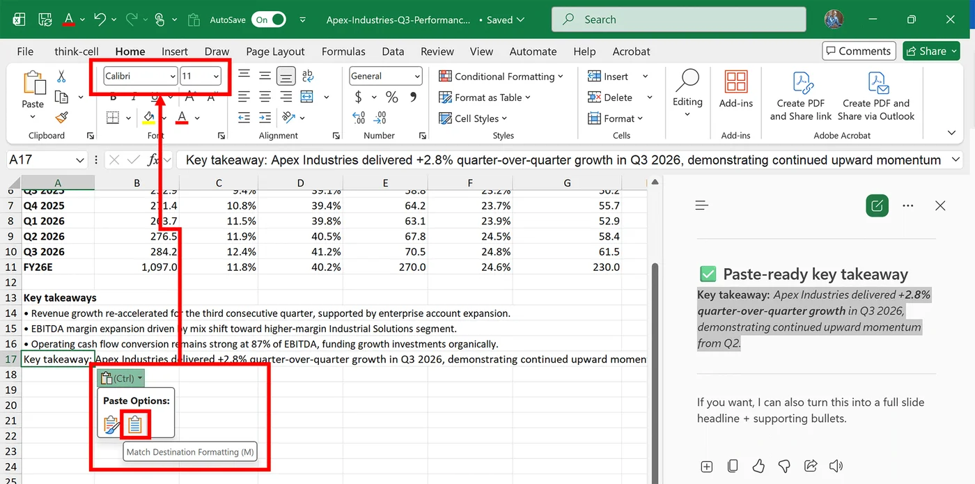Open the File tab

[25, 51]
